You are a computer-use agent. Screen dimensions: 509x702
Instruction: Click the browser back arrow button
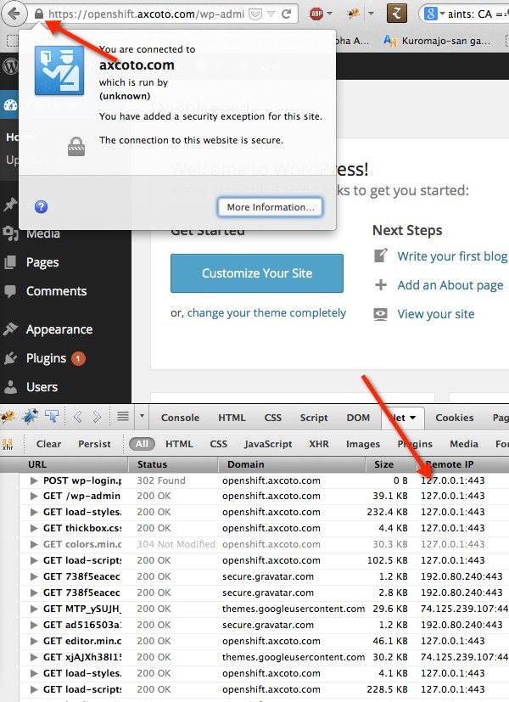click(x=14, y=14)
